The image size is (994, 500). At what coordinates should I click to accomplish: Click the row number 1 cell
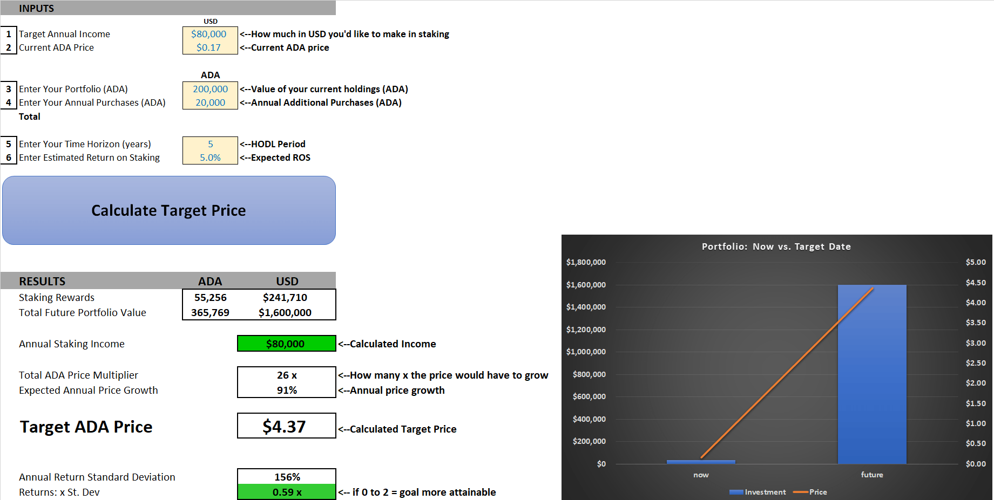[x=9, y=34]
